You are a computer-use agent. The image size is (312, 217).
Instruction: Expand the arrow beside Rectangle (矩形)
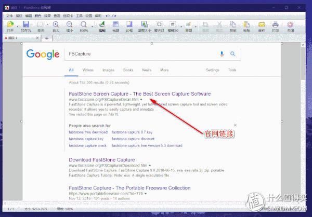pyautogui.click(x=47, y=24)
